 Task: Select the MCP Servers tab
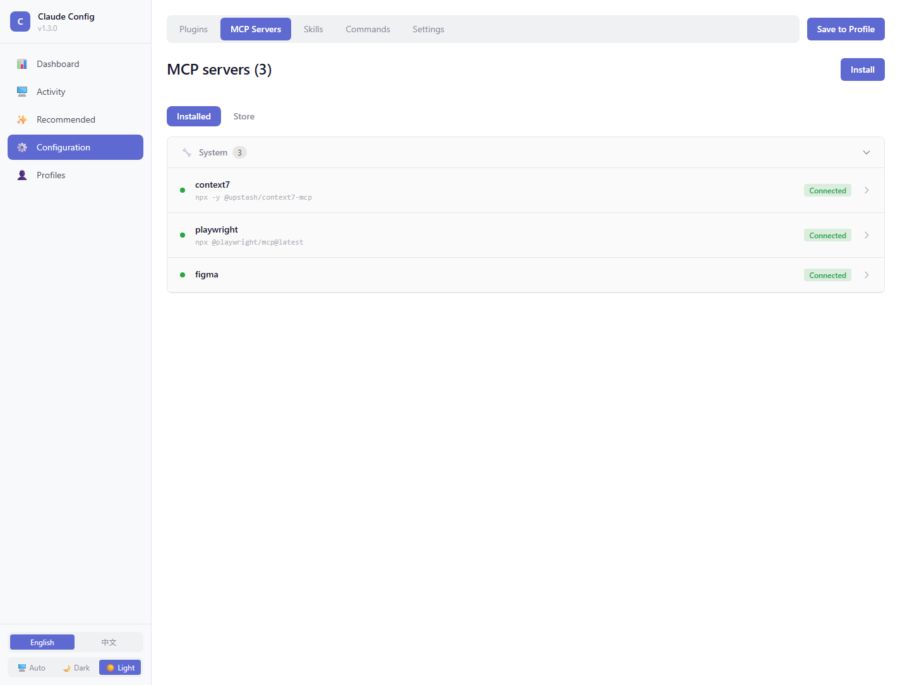point(256,29)
